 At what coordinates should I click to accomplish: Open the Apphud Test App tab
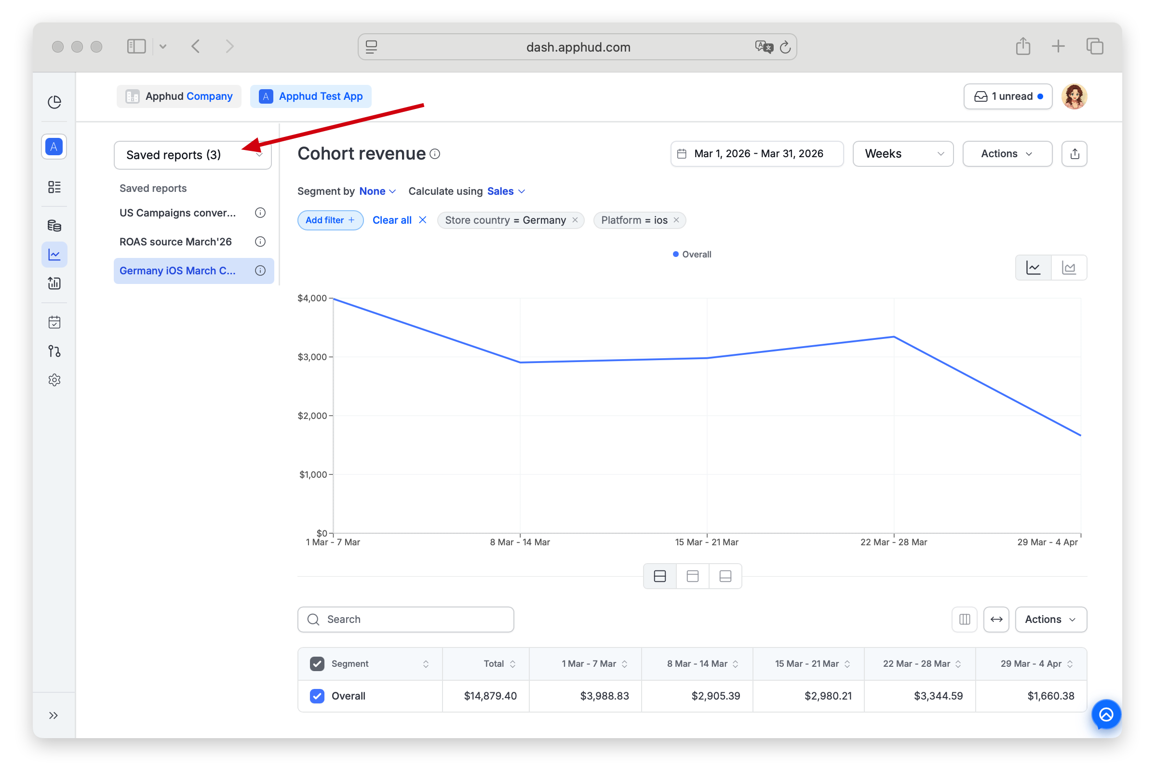[x=310, y=96]
